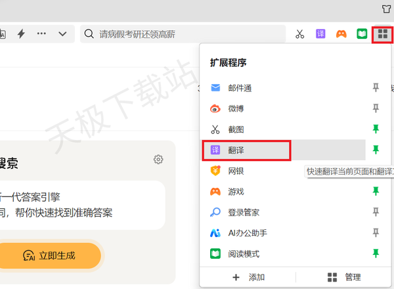Open the orange game controller toolbar icon
The image size is (394, 289).
[x=341, y=33]
